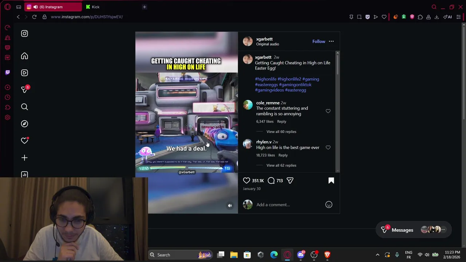Open xgarbett profile from the post header

[x=264, y=39]
